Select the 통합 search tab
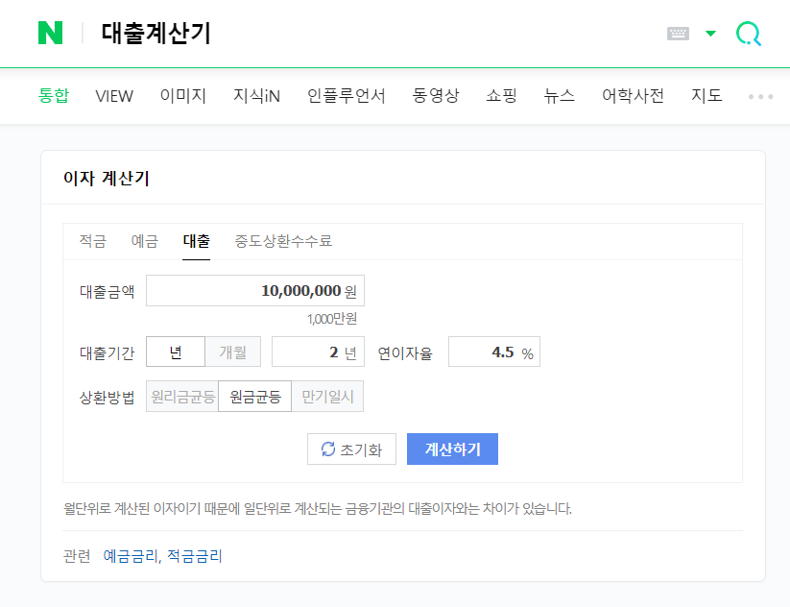Image resolution: width=790 pixels, height=607 pixels. pyautogui.click(x=54, y=95)
